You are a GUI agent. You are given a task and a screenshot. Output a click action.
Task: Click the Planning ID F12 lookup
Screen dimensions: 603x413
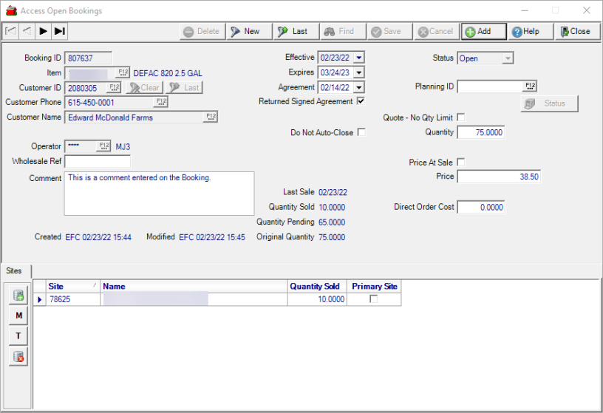[530, 86]
